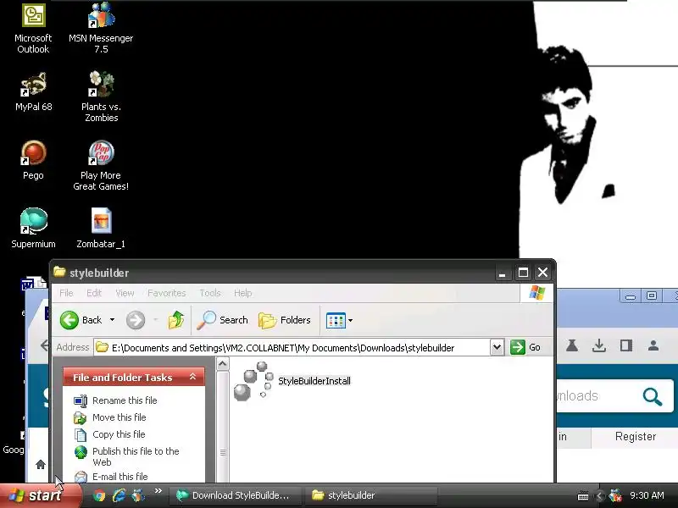Click MSN Messenger tray icon

615,495
